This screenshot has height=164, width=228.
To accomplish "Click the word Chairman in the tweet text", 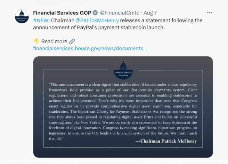I will tap(62, 20).
